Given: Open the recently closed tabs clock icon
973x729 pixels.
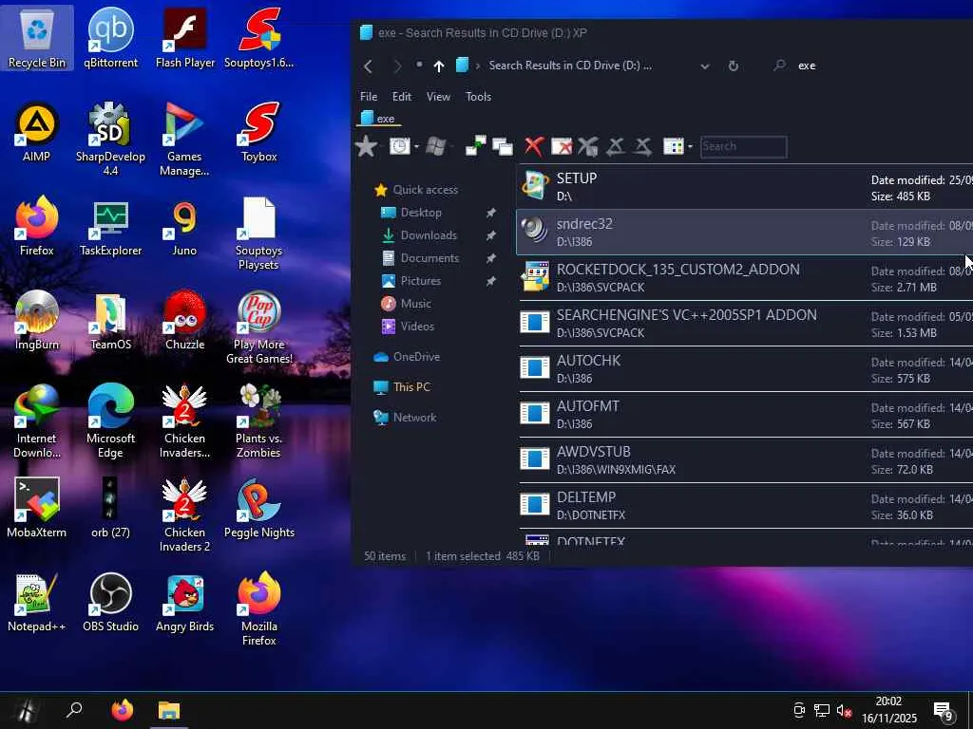Looking at the screenshot, I should click(x=399, y=146).
